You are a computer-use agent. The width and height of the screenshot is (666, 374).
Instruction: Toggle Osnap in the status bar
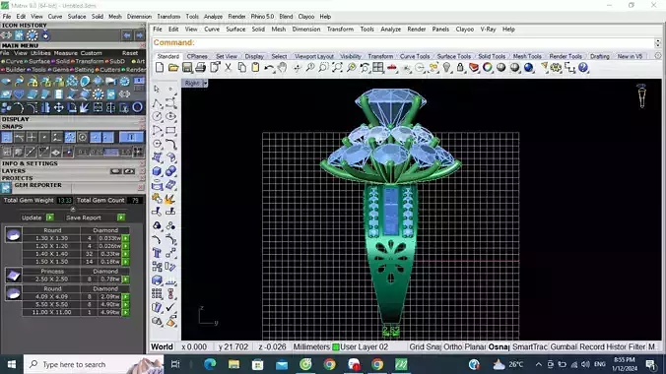pos(499,346)
